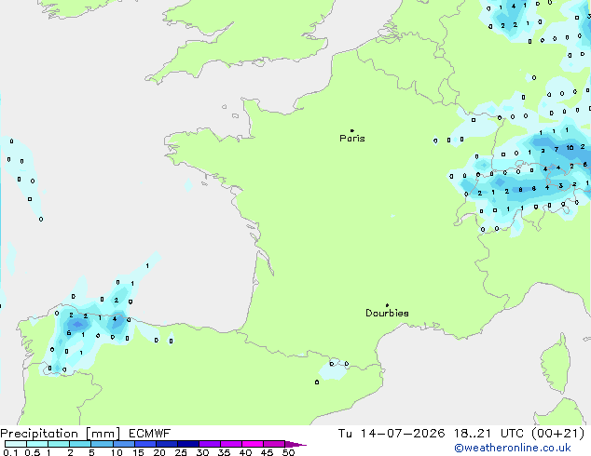Click the forecast date Tu 14-07-2026

392,434
